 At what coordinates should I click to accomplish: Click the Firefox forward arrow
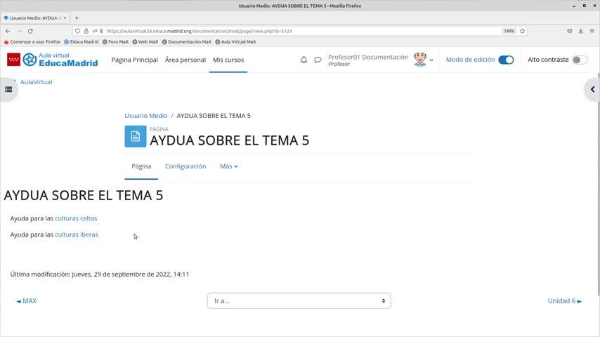click(19, 31)
